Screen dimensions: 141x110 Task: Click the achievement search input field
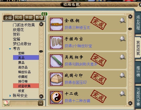tap(23, 103)
